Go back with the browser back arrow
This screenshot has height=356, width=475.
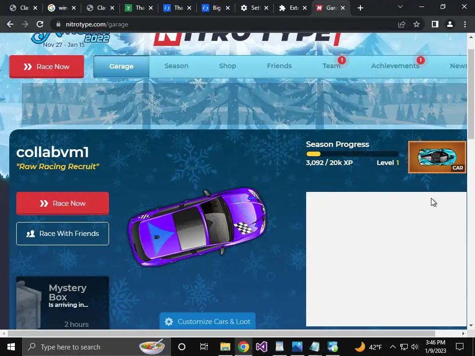point(10,24)
